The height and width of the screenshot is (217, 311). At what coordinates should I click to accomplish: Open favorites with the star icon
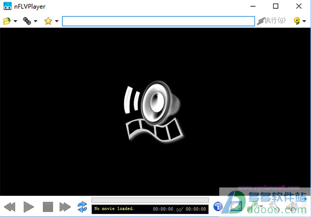pyautogui.click(x=48, y=21)
